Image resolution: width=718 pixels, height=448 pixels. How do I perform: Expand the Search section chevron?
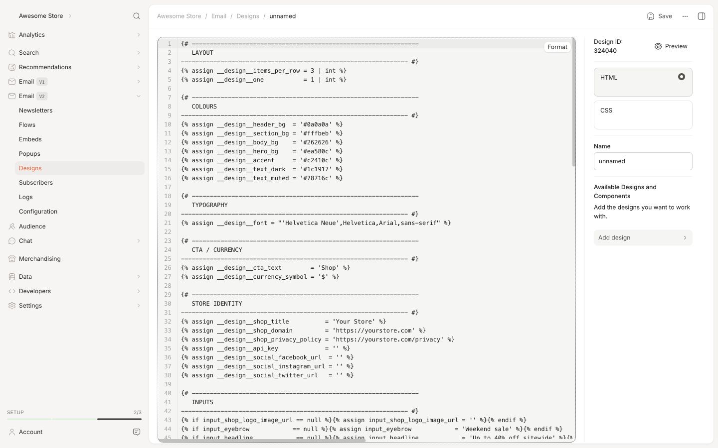(x=139, y=53)
